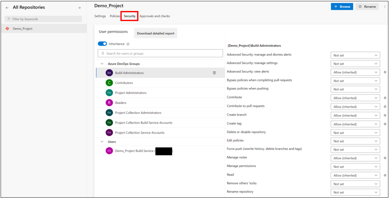The width and height of the screenshot is (389, 198).
Task: Click the Project Administrators avatar
Action: pos(109,93)
